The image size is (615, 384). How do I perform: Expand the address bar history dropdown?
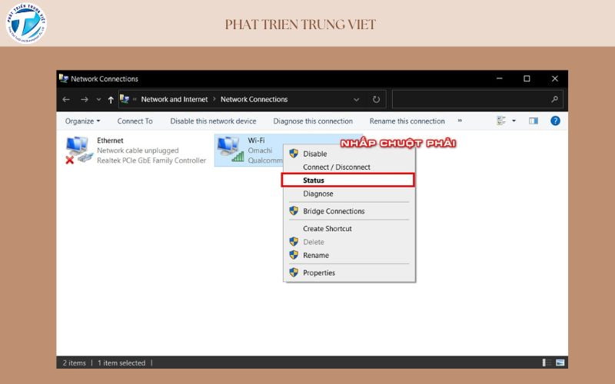pyautogui.click(x=356, y=99)
